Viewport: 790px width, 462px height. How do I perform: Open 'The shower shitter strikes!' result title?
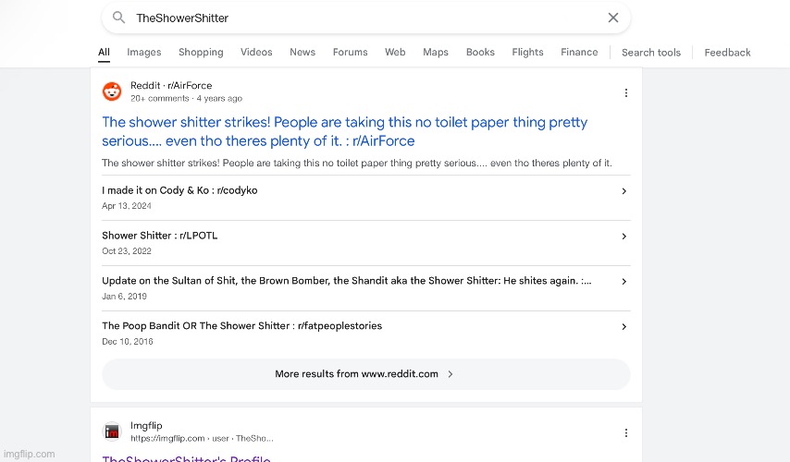345,131
